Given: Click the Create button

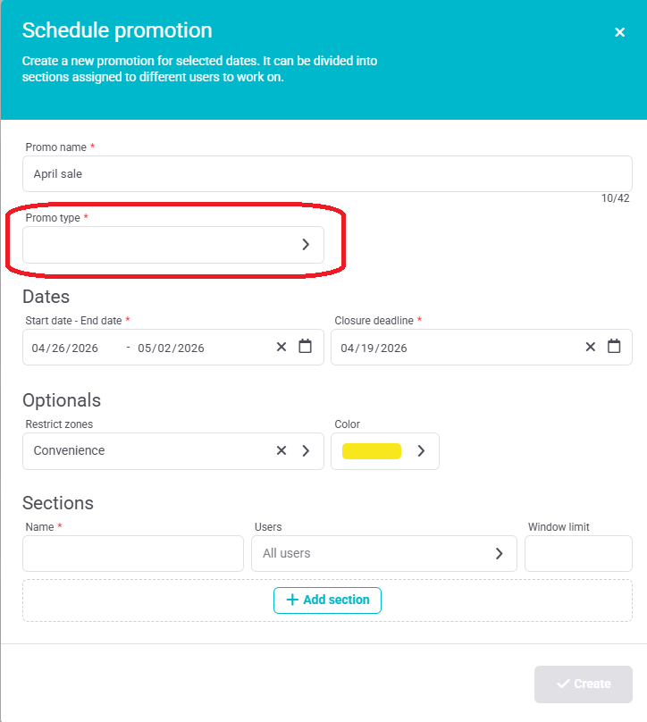Looking at the screenshot, I should [x=584, y=684].
